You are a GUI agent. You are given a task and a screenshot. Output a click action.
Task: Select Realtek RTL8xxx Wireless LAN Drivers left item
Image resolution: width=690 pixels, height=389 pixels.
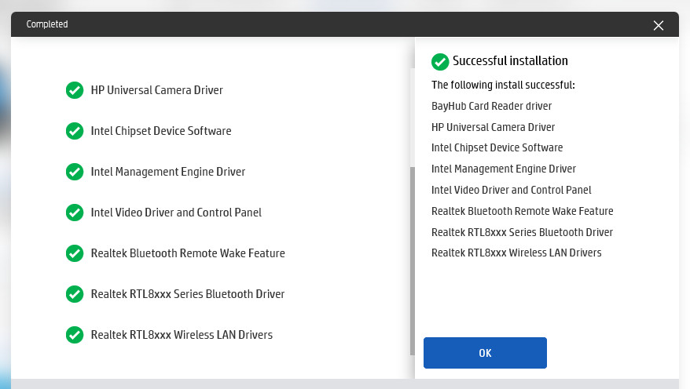click(182, 335)
